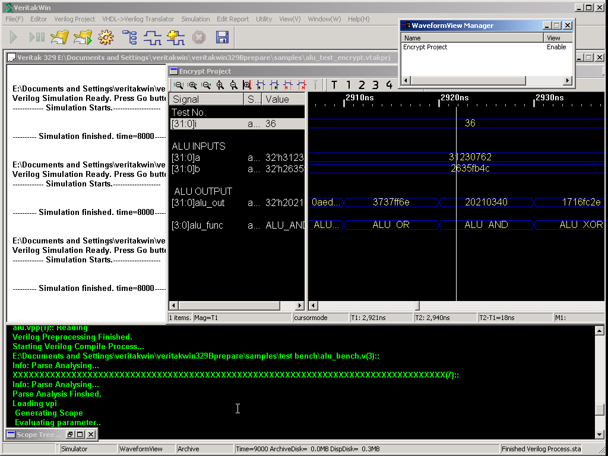Select the T marker button in waveform toolbar
The image size is (608, 456).
click(x=334, y=85)
